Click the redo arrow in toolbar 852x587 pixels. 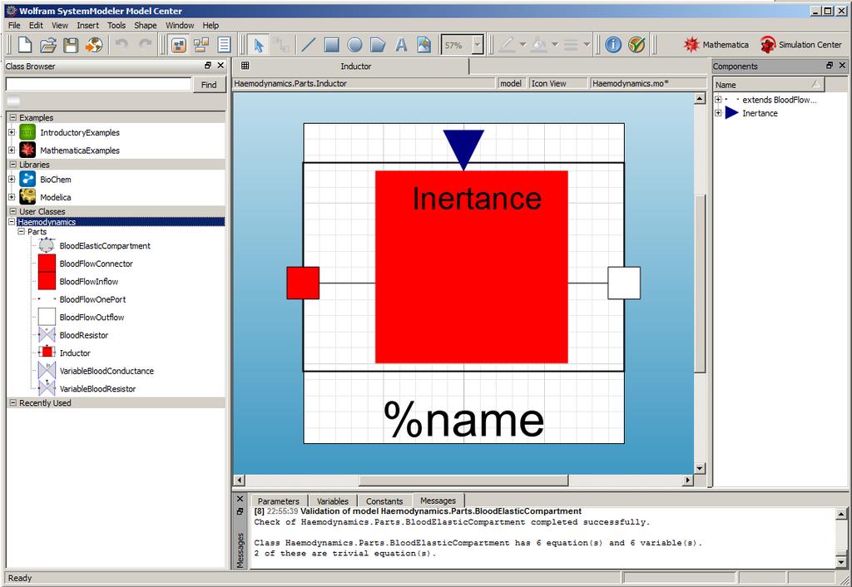(x=145, y=45)
